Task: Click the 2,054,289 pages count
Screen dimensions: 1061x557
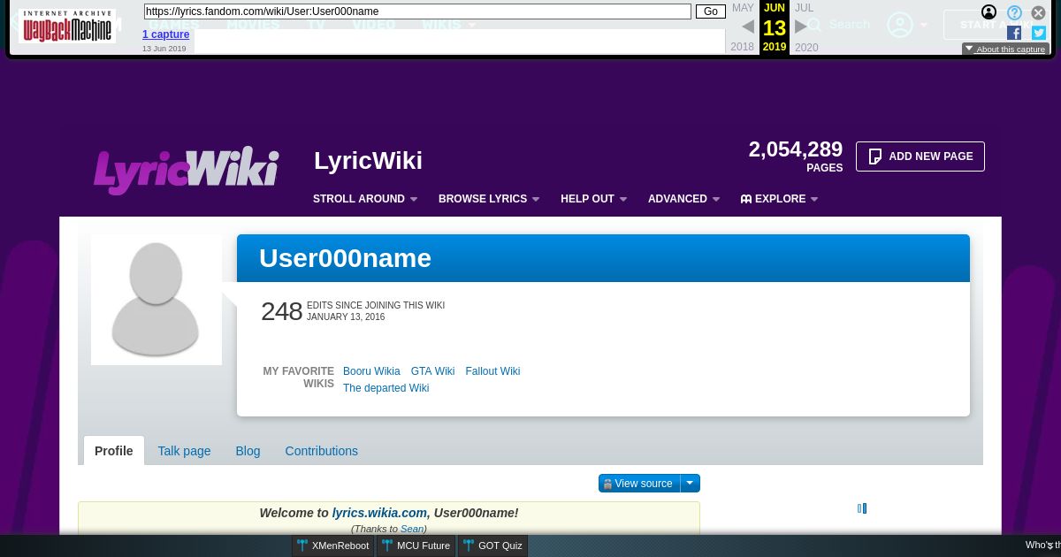Action: click(x=796, y=149)
